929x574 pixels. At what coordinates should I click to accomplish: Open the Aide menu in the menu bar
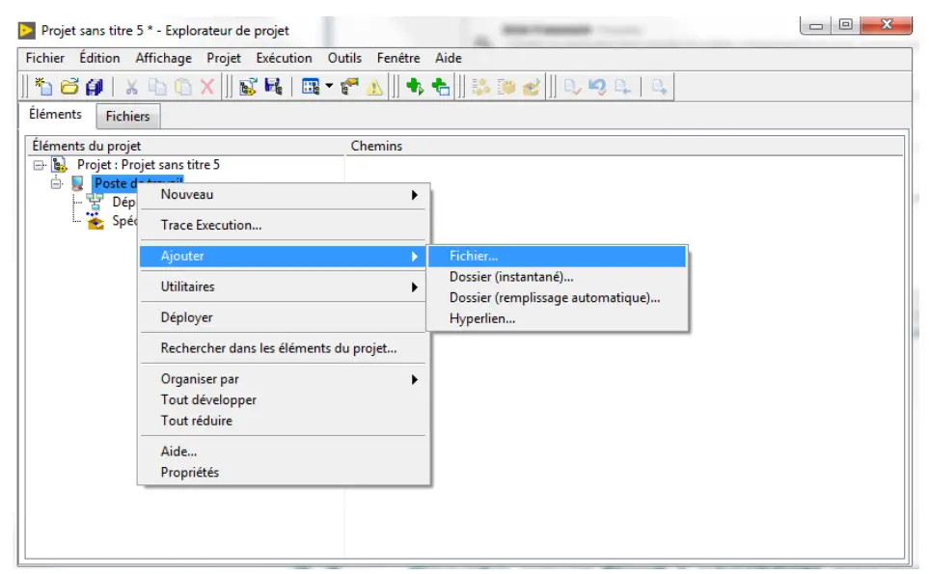point(448,58)
